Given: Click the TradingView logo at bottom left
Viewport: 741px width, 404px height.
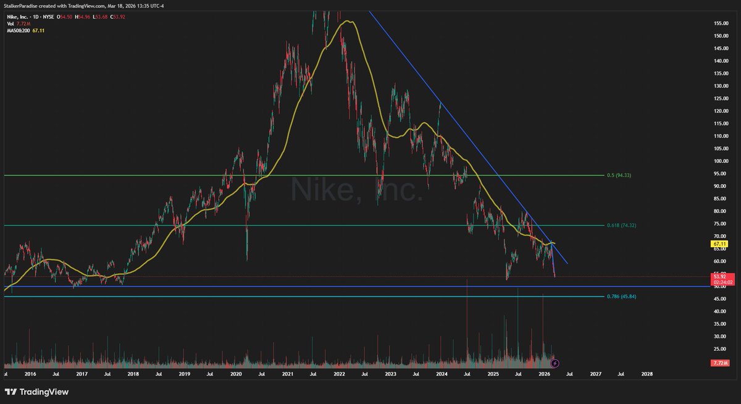Looking at the screenshot, I should click(36, 392).
